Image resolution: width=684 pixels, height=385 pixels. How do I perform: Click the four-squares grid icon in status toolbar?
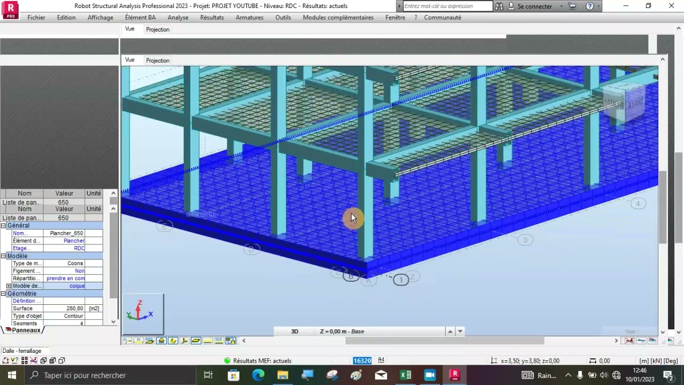[x=25, y=360]
